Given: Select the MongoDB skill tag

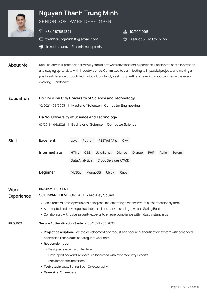Looking at the screenshot, I should point(94,172).
